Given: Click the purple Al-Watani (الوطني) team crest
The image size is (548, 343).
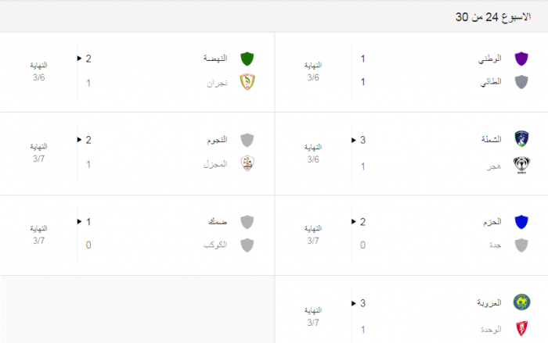Looking at the screenshot, I should click(521, 59).
